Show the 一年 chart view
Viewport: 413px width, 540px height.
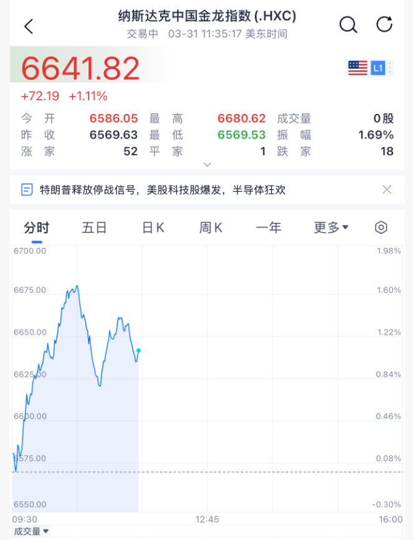[268, 227]
